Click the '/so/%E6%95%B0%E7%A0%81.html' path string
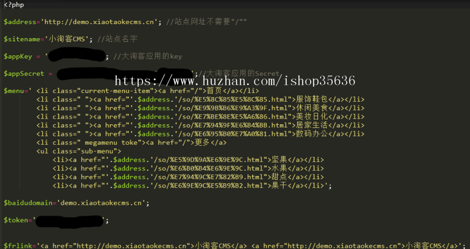The height and width of the screenshot is (249, 470). pyautogui.click(x=233, y=134)
